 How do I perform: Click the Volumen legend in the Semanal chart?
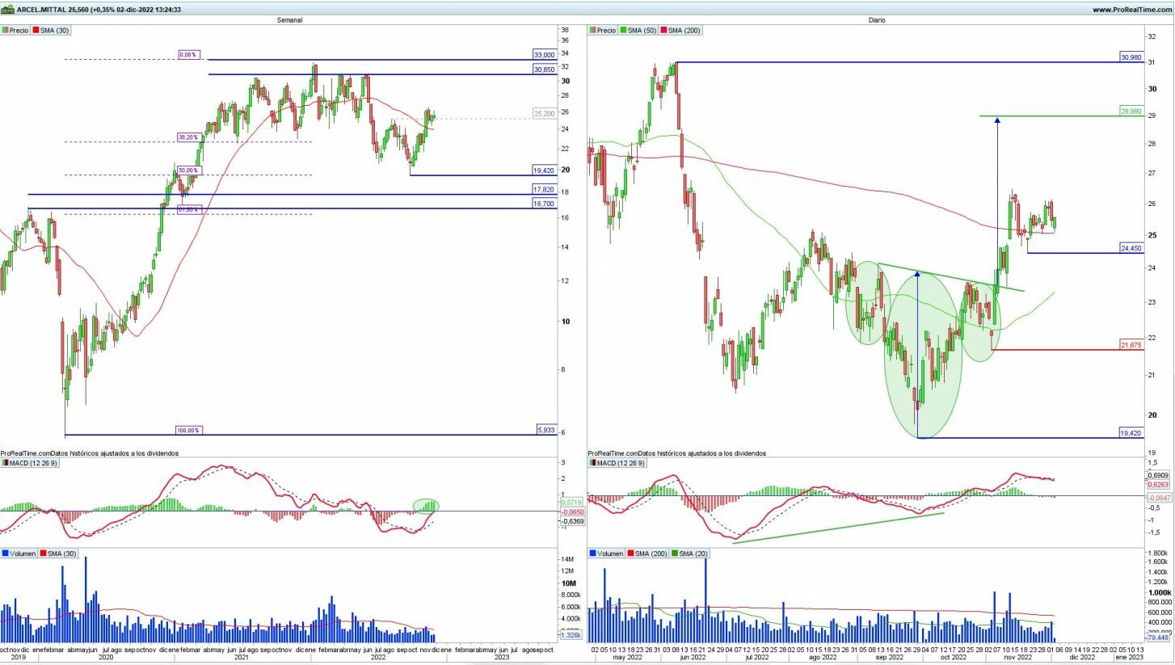pos(17,553)
